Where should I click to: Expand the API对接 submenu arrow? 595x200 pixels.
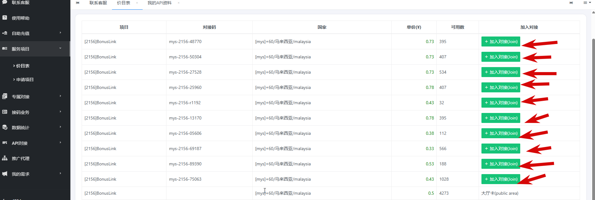click(x=60, y=143)
